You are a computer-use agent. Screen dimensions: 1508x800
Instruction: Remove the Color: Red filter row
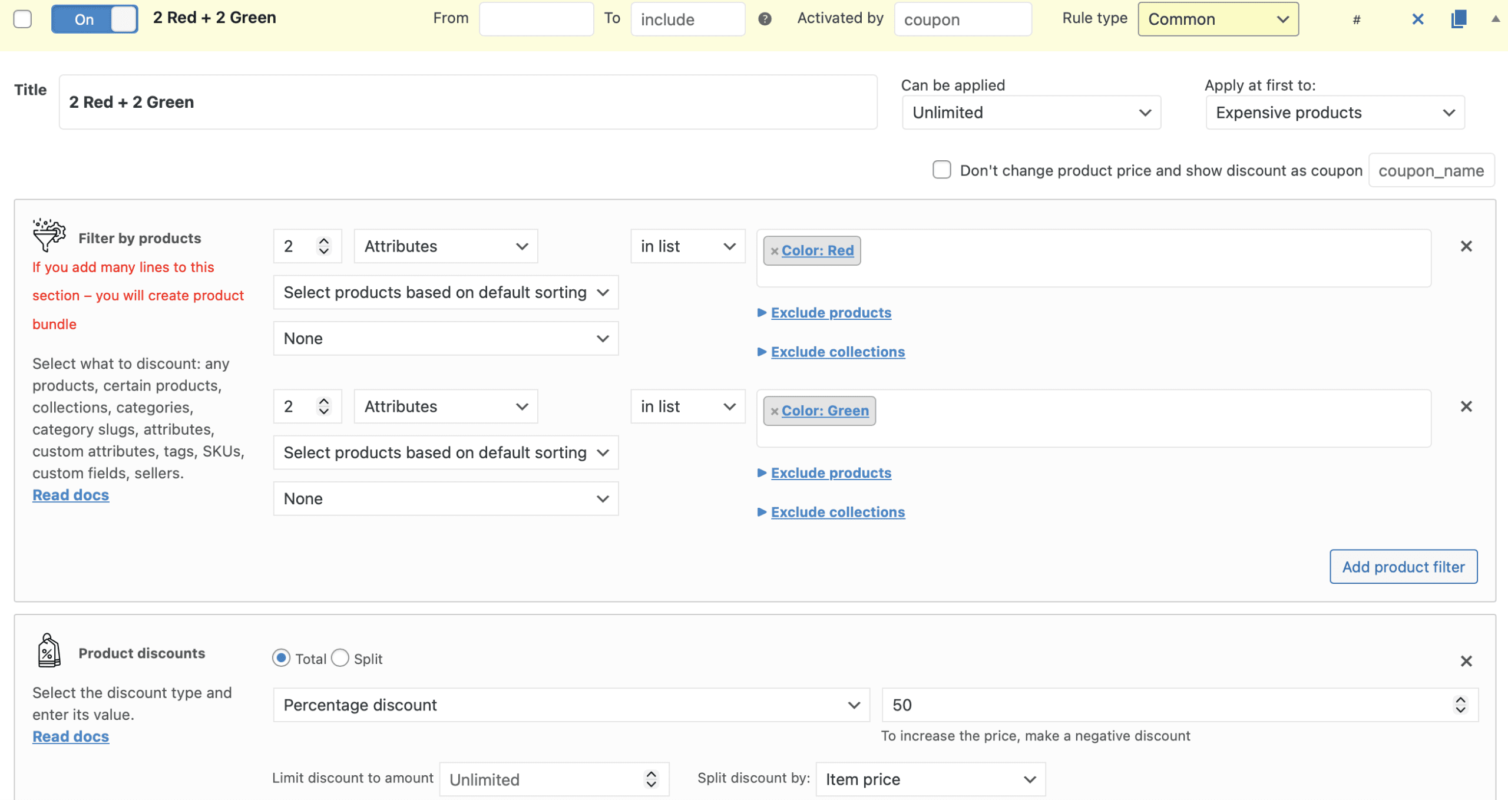click(1466, 246)
